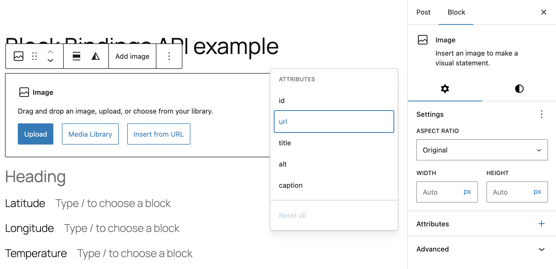Switch to the Block tab

coord(456,12)
